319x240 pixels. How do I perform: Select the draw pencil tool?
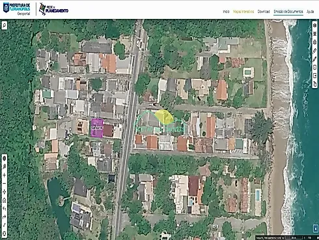pyautogui.click(x=314, y=59)
